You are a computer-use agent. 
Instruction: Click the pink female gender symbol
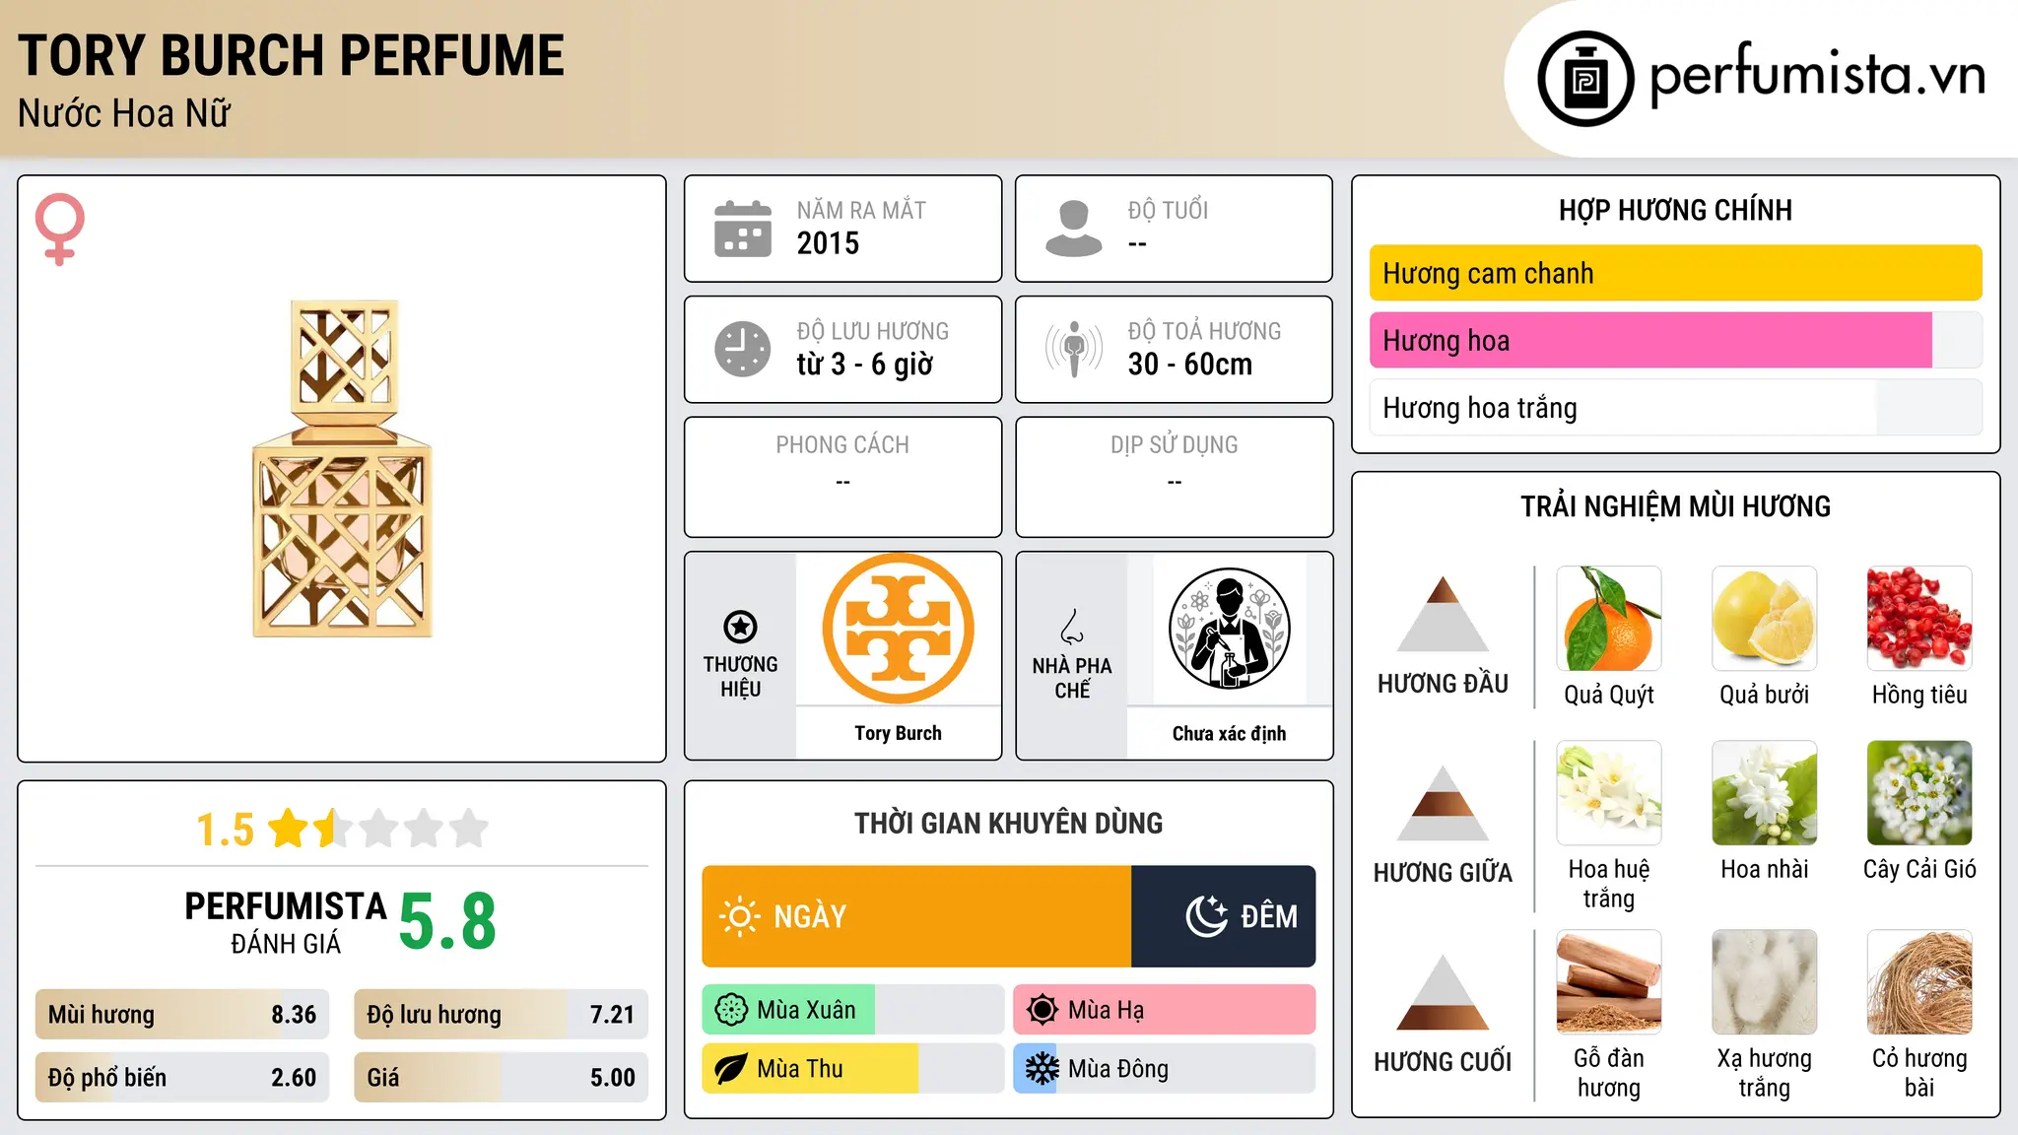pos(59,229)
